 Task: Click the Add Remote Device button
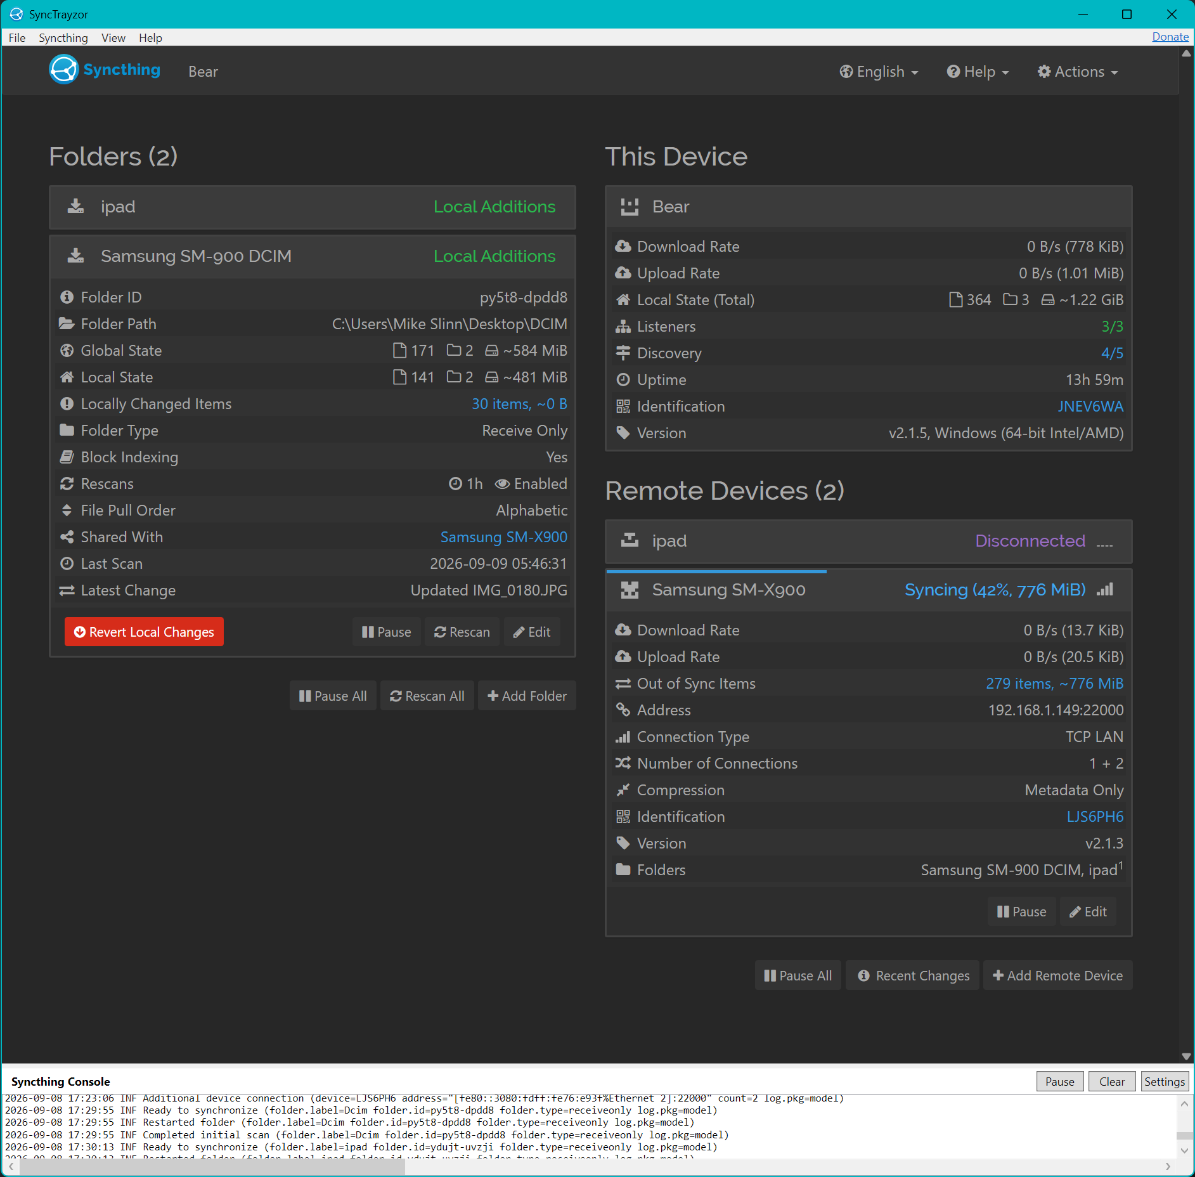pos(1057,975)
